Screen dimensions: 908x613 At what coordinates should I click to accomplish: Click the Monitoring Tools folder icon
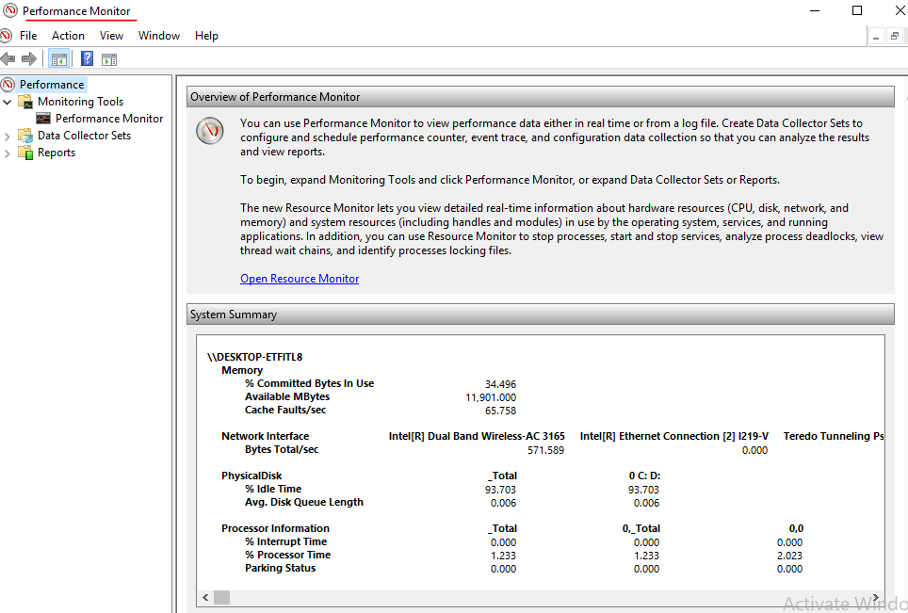(25, 102)
